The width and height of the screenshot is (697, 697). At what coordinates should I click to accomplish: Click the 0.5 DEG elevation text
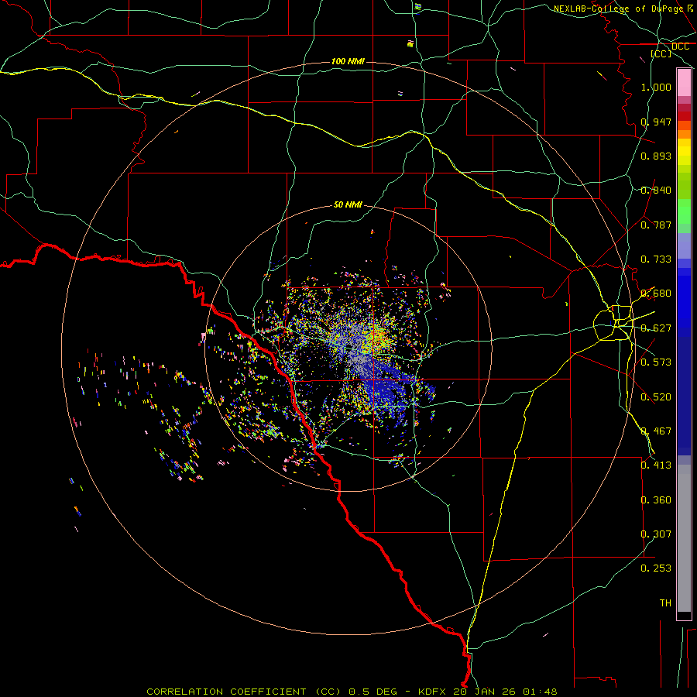[373, 692]
